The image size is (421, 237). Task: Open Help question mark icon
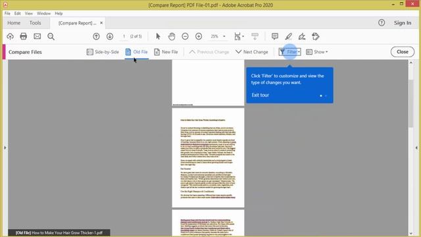pyautogui.click(x=382, y=23)
